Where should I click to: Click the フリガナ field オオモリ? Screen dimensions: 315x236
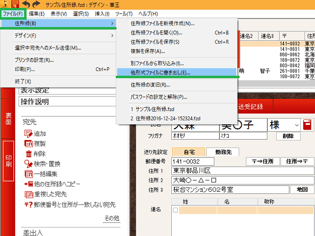195,136
